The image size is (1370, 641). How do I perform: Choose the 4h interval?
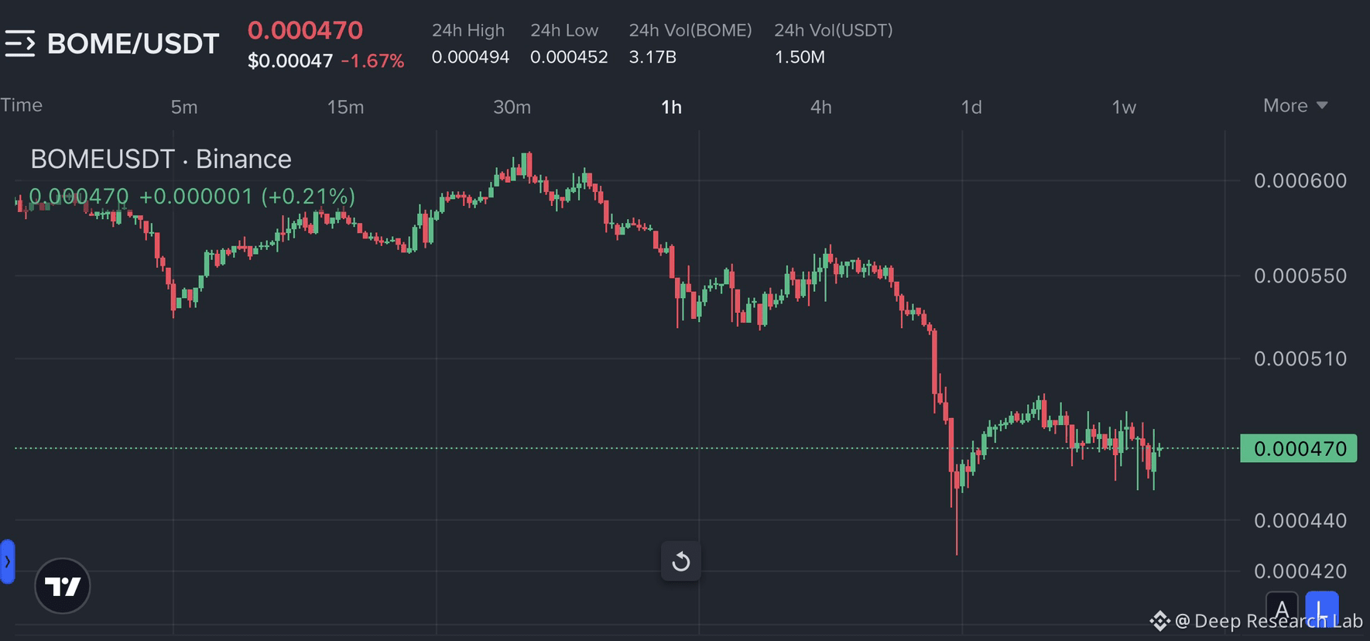[821, 107]
